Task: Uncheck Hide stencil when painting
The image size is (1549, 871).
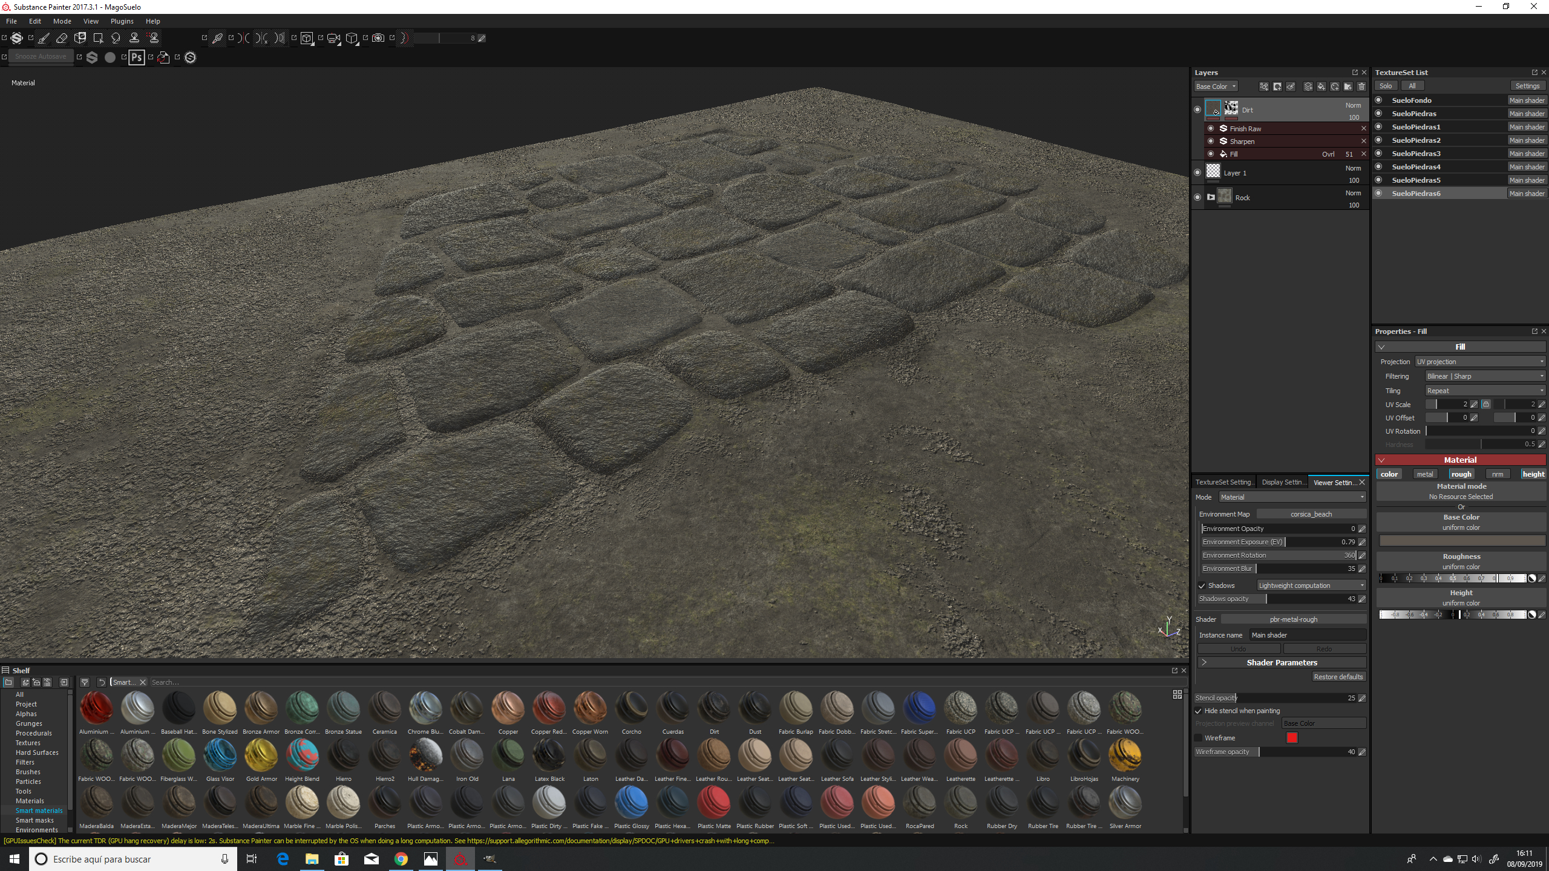Action: (x=1198, y=711)
